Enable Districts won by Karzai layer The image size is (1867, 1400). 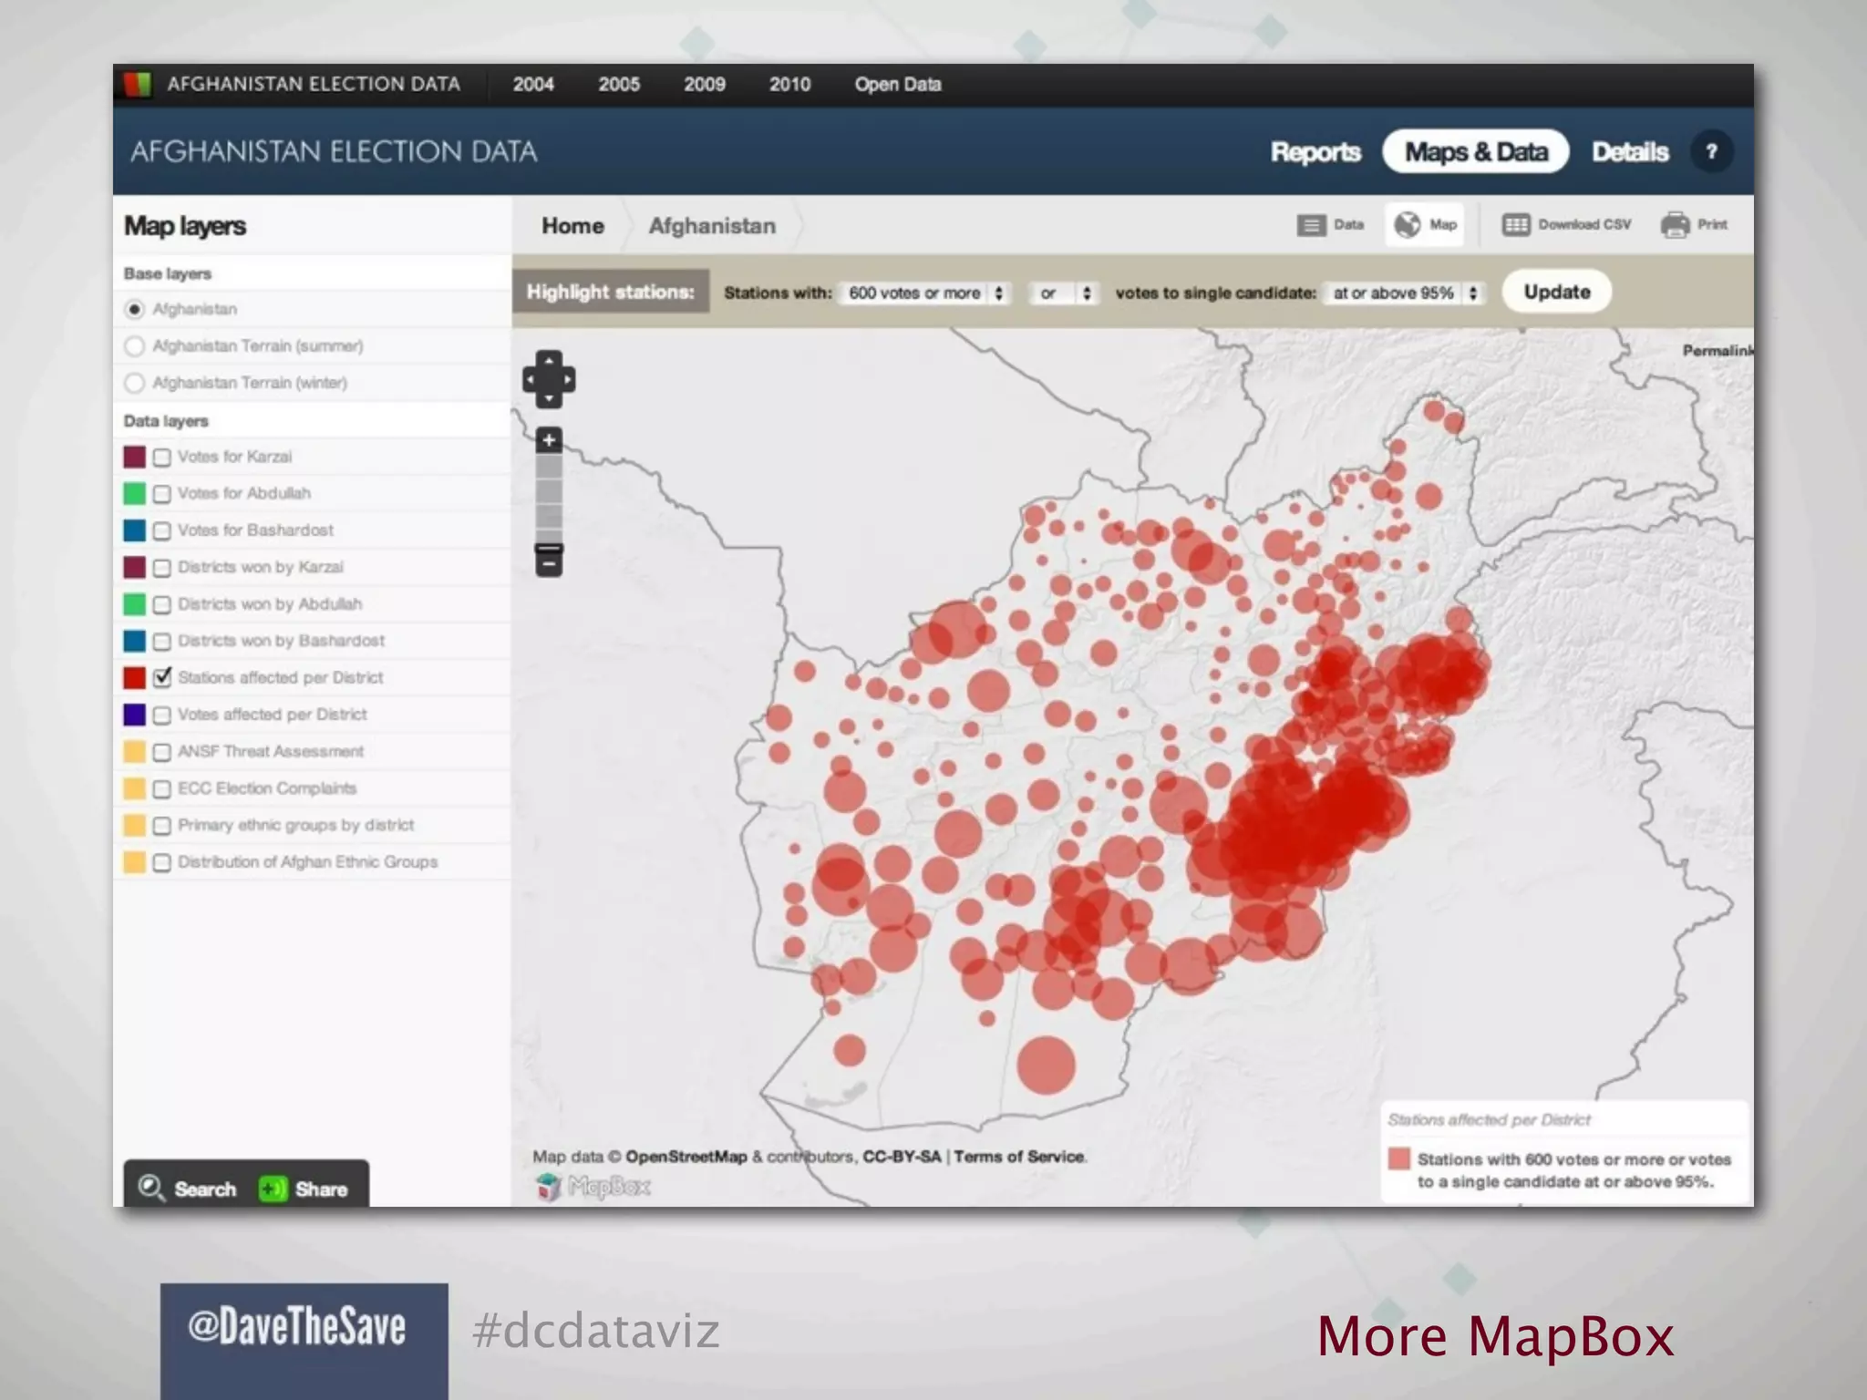[162, 568]
